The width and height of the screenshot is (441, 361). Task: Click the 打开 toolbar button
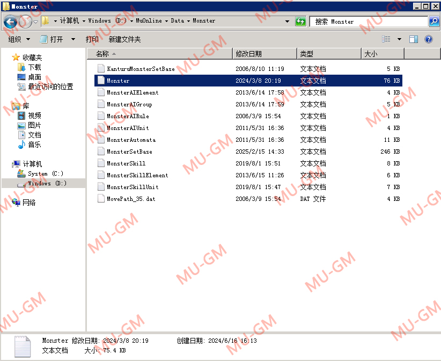click(56, 39)
